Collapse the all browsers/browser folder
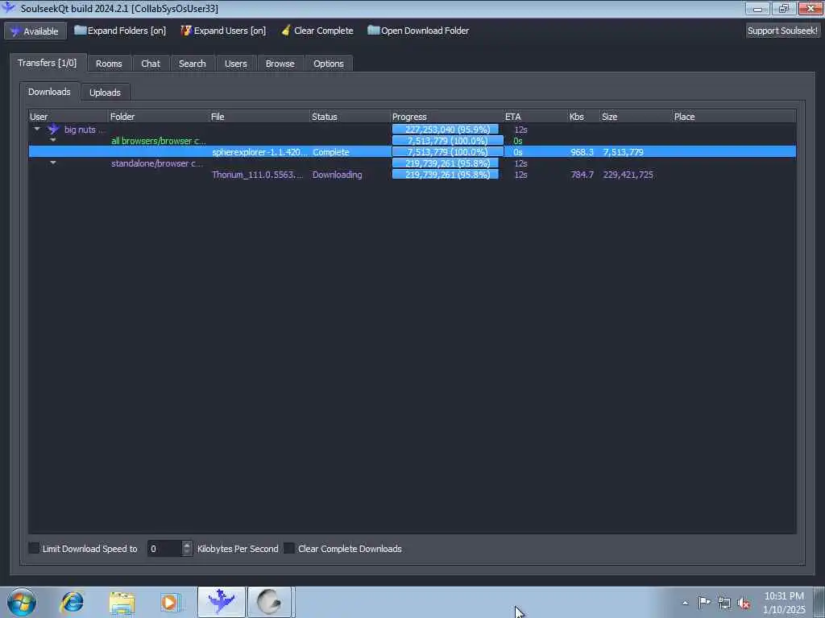Image resolution: width=825 pixels, height=618 pixels. tap(53, 140)
